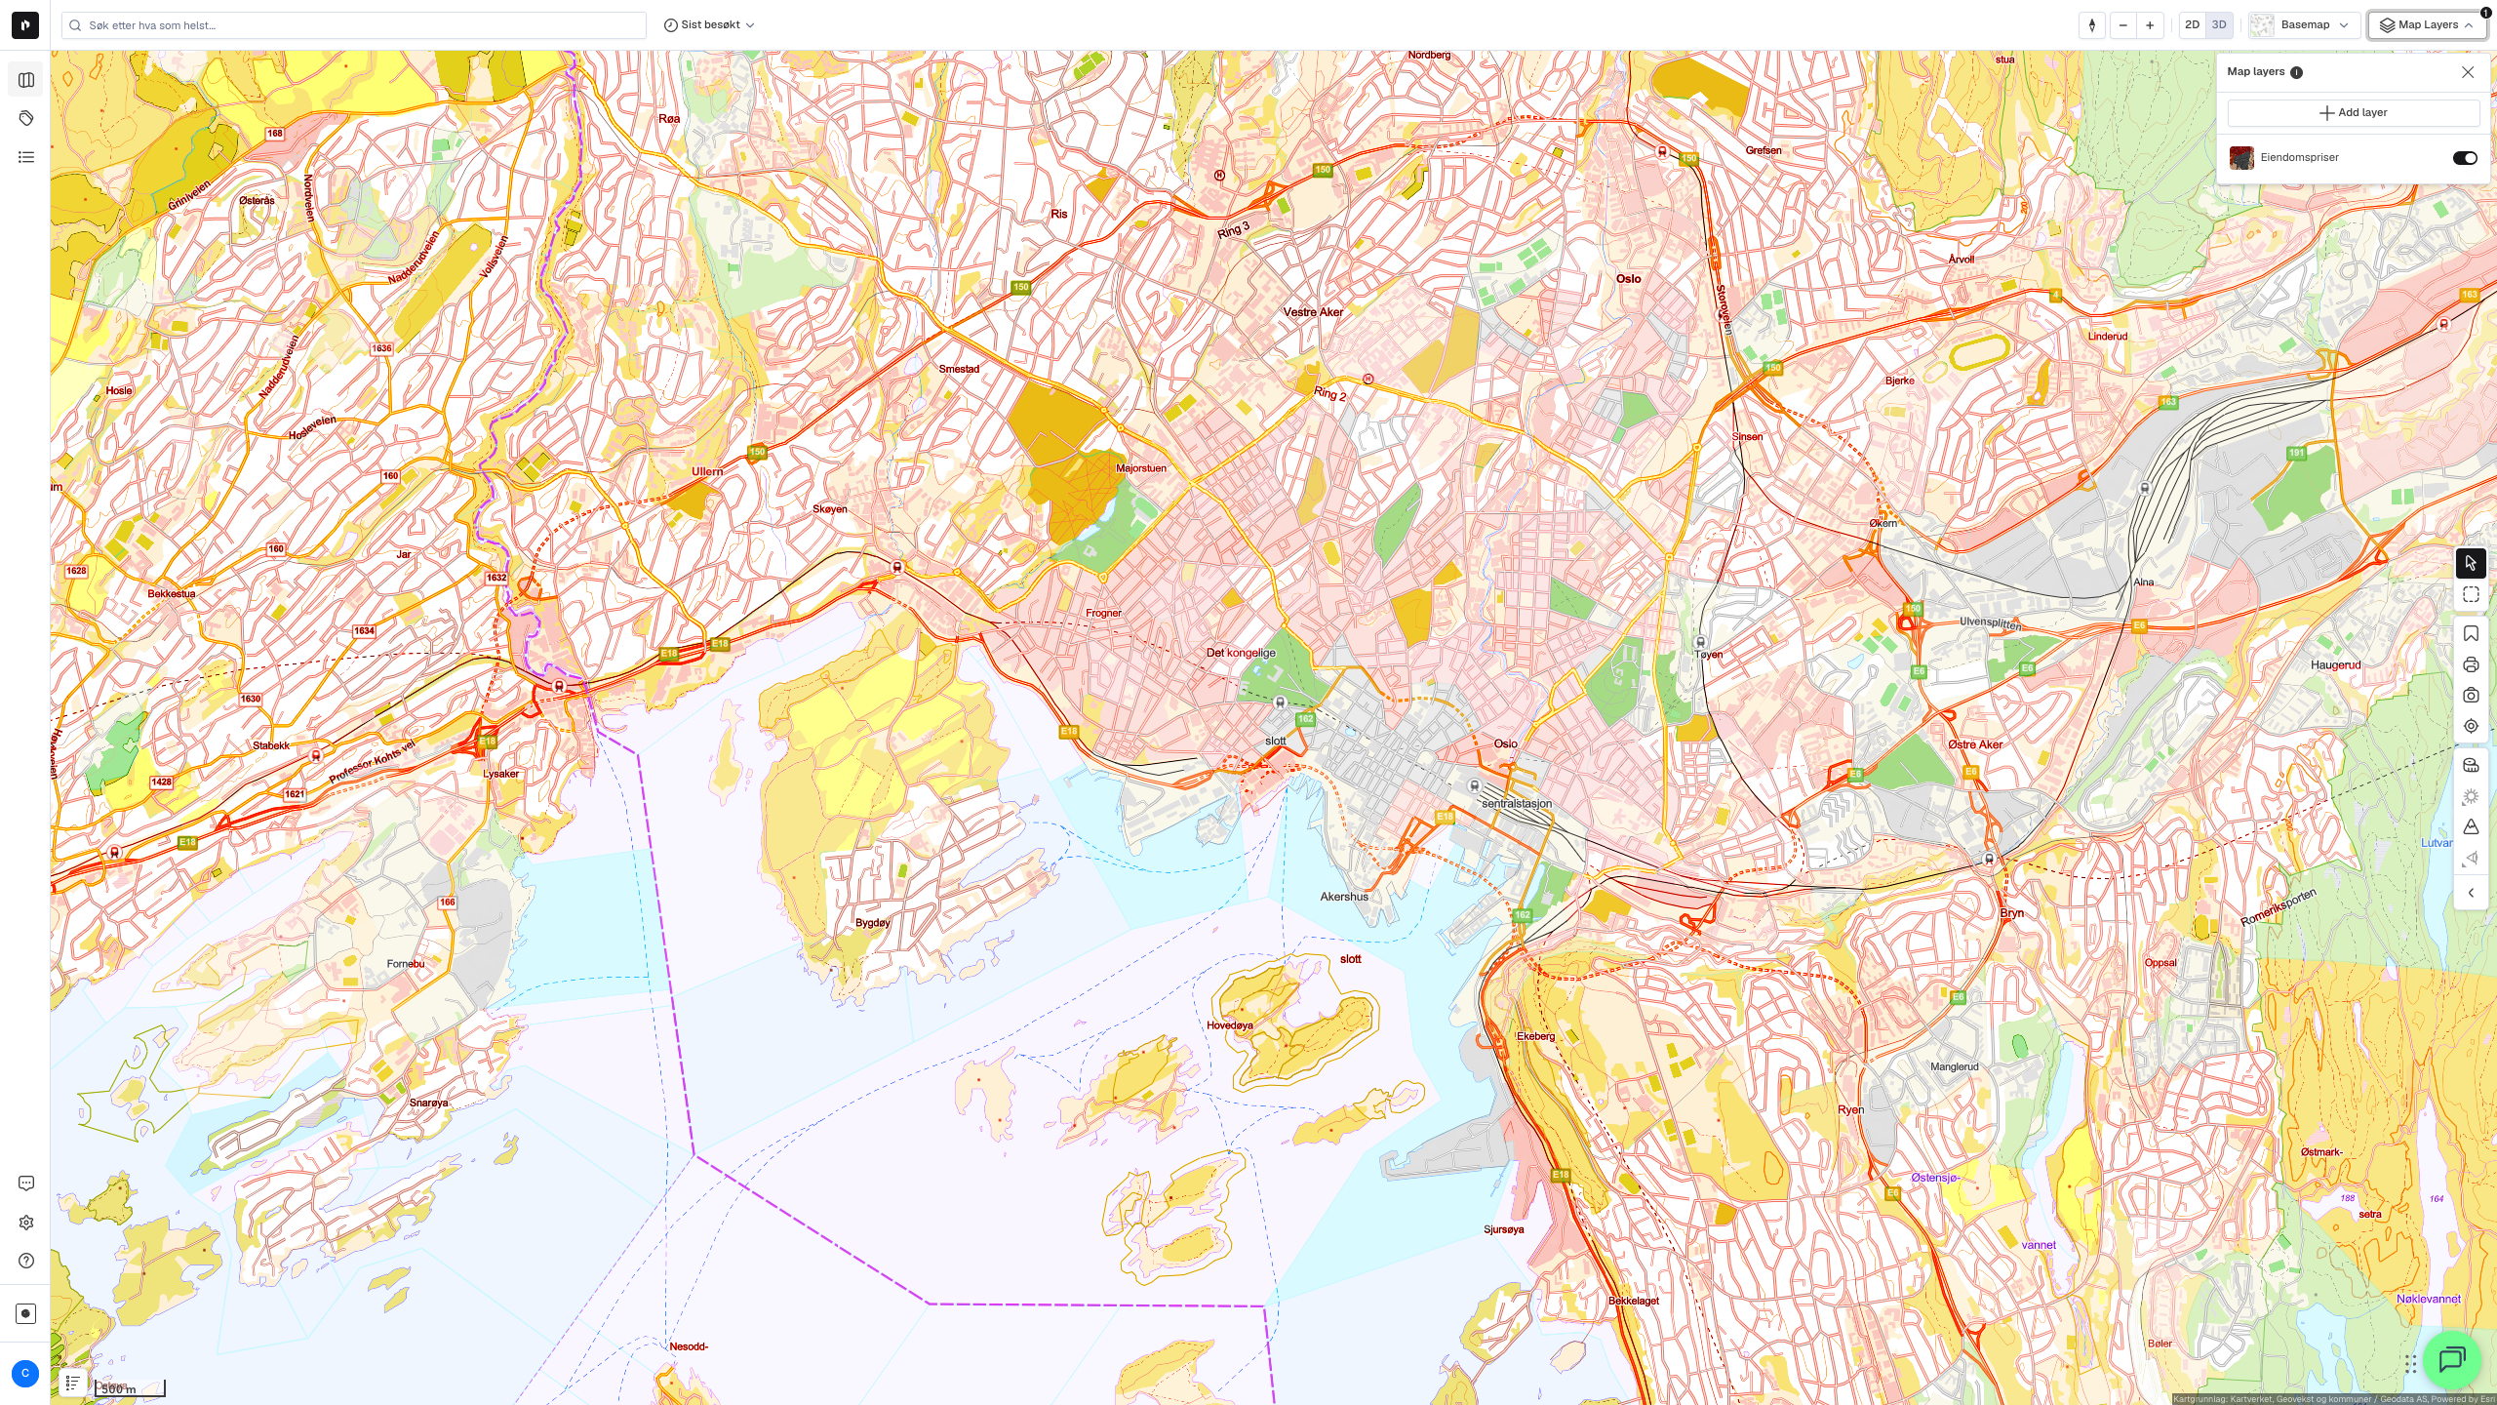
Task: Focus the Søk etter hva som helst search field
Action: coord(354,25)
